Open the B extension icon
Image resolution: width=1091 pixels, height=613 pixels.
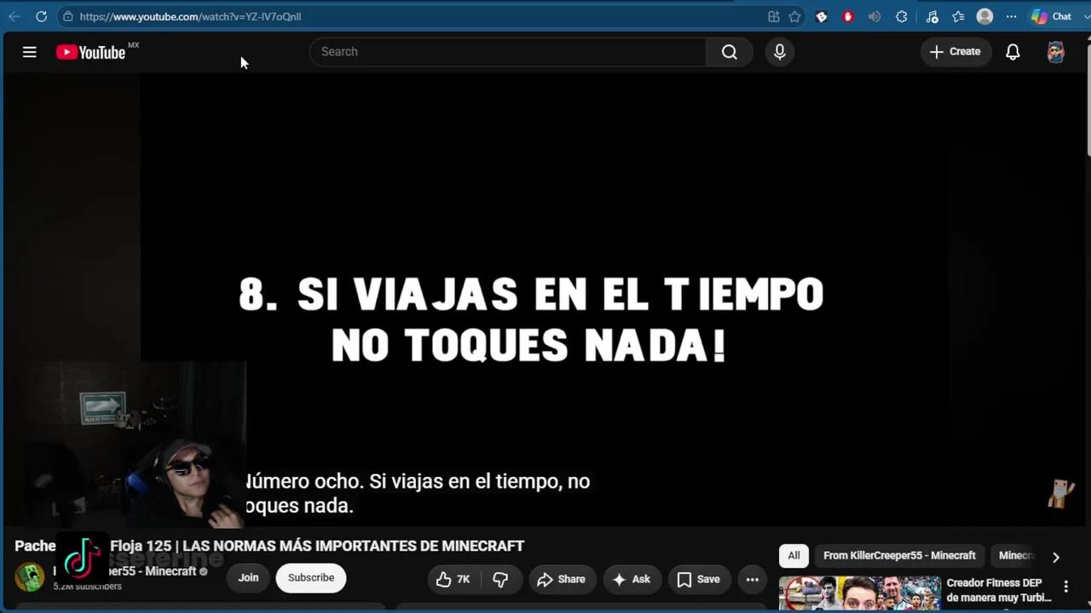click(822, 16)
